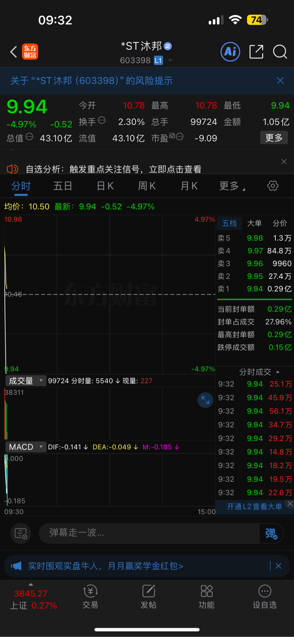Expand the 上证 index panel arrow
Screen dimensions: 294x637
31,585
